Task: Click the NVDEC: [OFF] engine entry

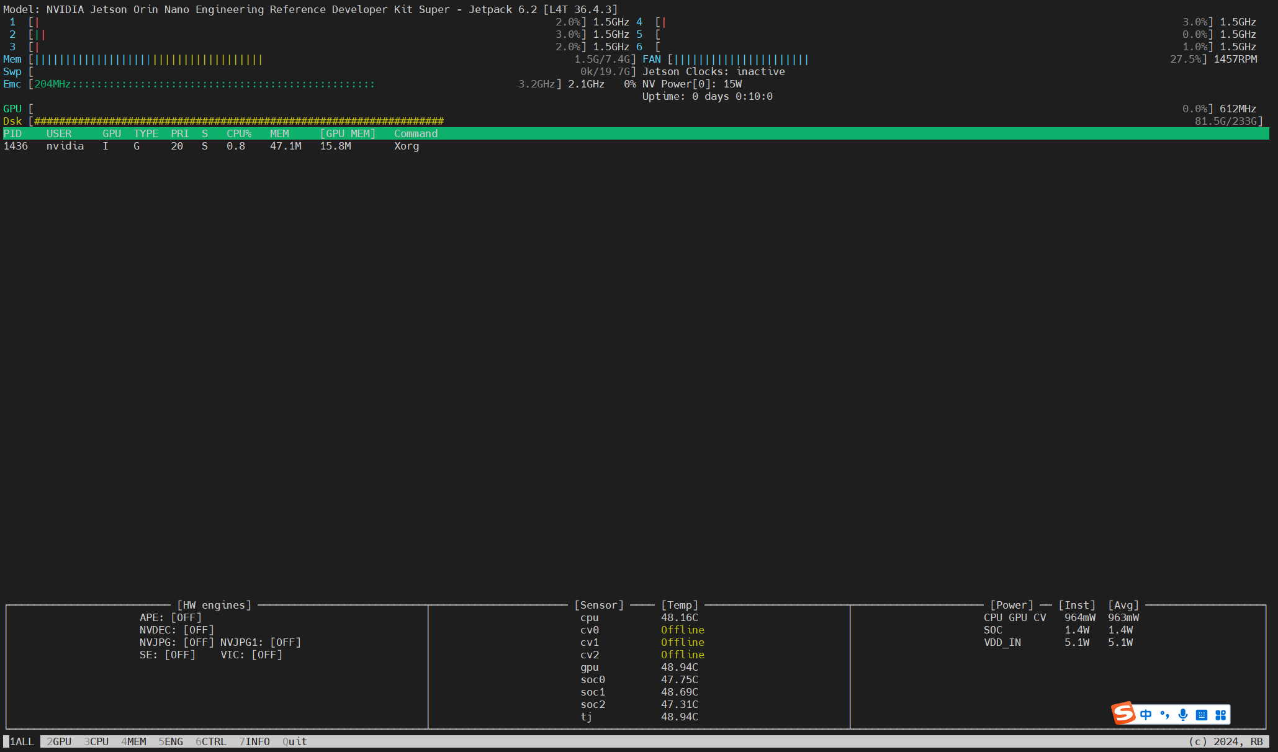Action: pos(177,630)
